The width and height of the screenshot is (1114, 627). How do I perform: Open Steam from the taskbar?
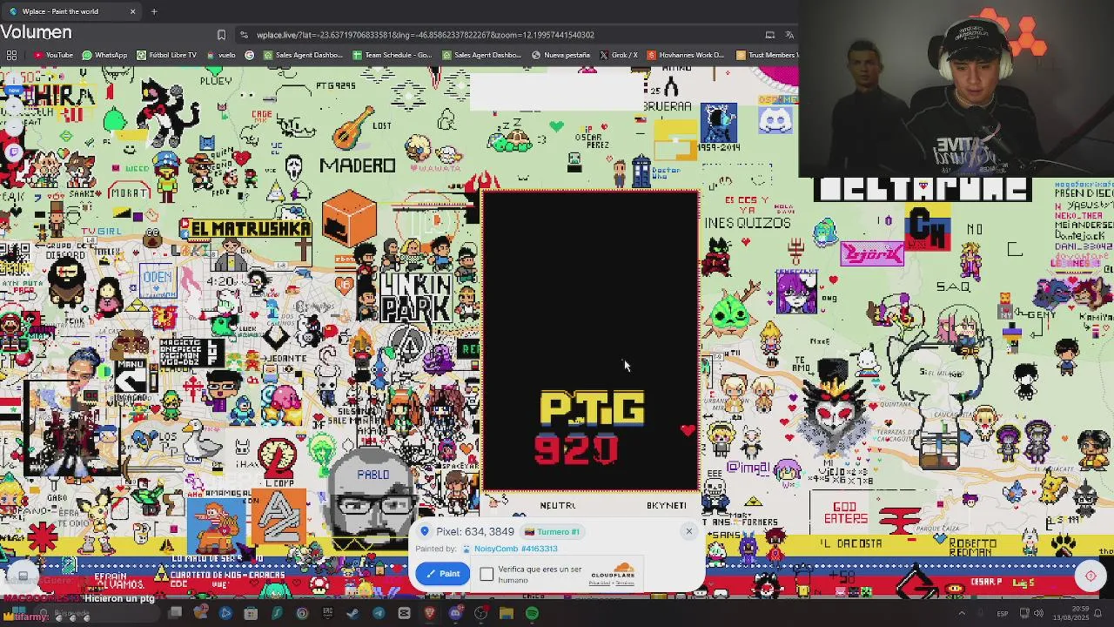pos(352,613)
